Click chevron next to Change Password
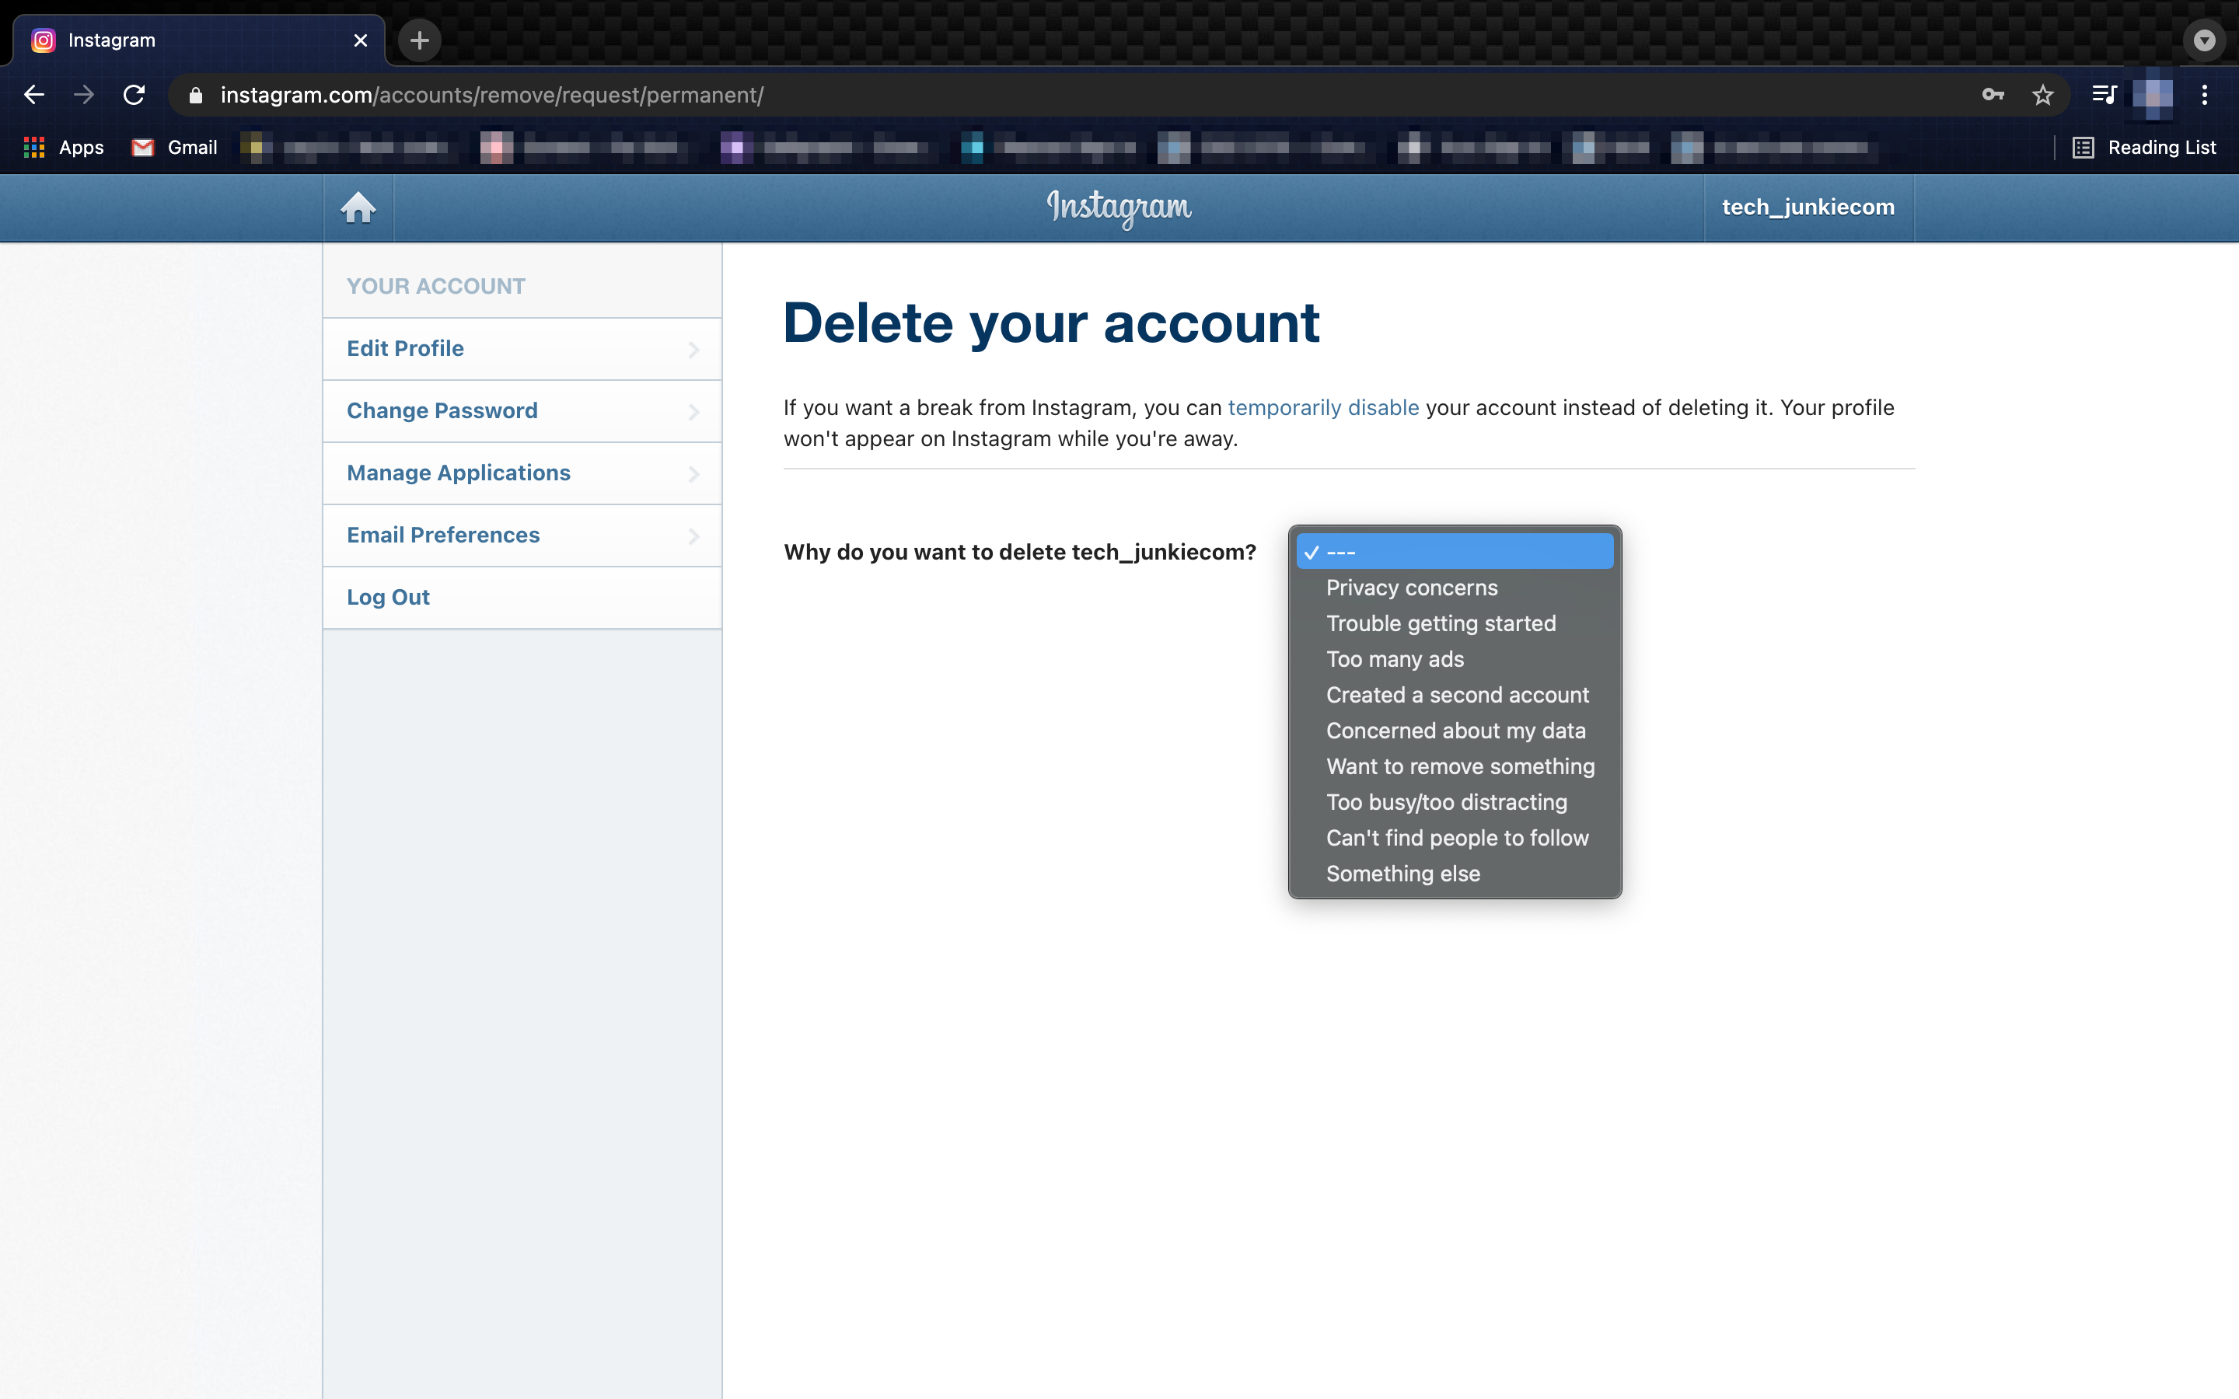The height and width of the screenshot is (1399, 2239). pos(694,412)
